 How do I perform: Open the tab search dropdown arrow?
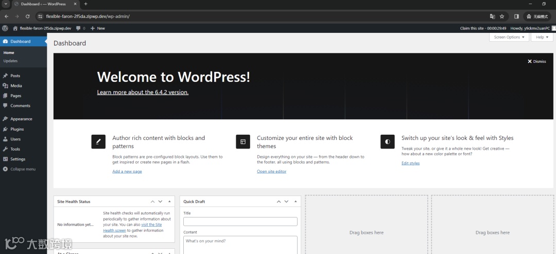click(x=5, y=4)
